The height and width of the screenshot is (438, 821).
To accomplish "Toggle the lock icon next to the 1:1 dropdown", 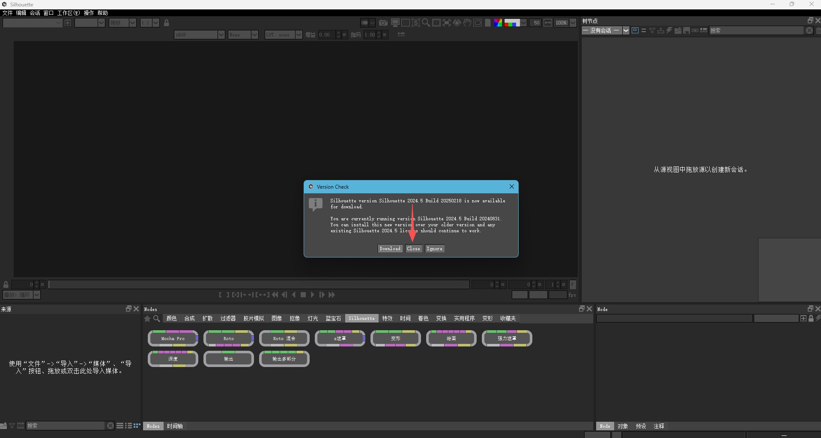I will (x=167, y=23).
